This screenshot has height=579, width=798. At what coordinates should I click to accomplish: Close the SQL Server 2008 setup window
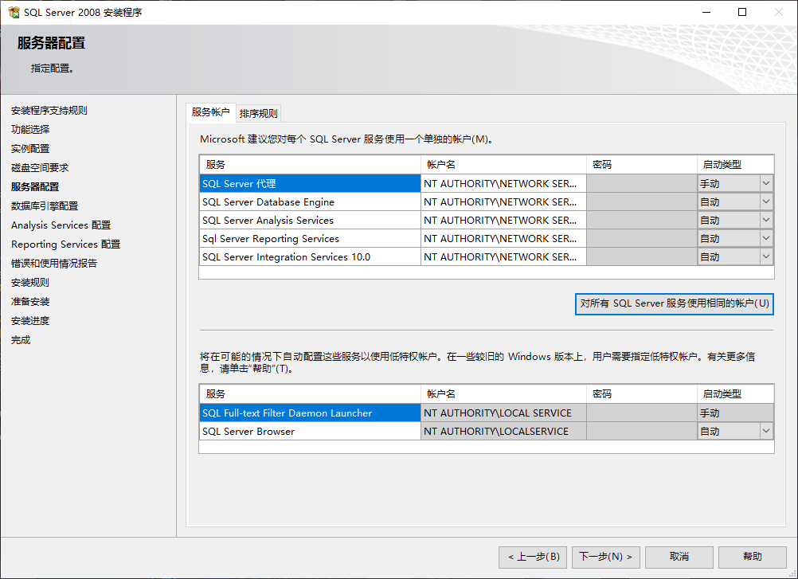pos(779,12)
